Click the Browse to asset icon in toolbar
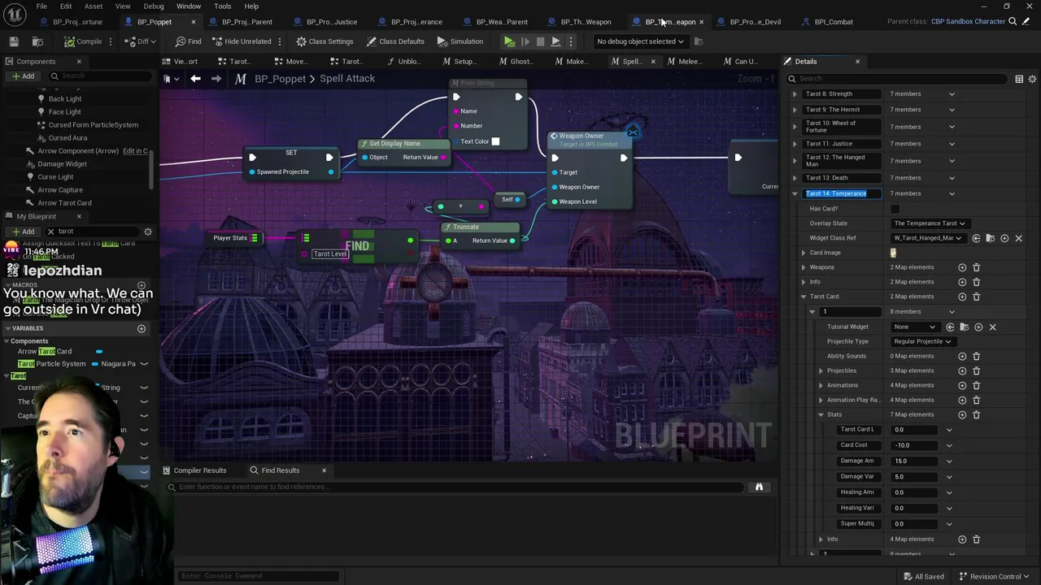The height and width of the screenshot is (585, 1041). [x=38, y=41]
